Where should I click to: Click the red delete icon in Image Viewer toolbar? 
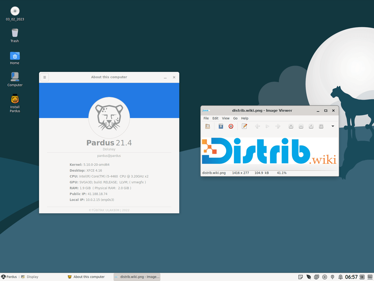231,126
